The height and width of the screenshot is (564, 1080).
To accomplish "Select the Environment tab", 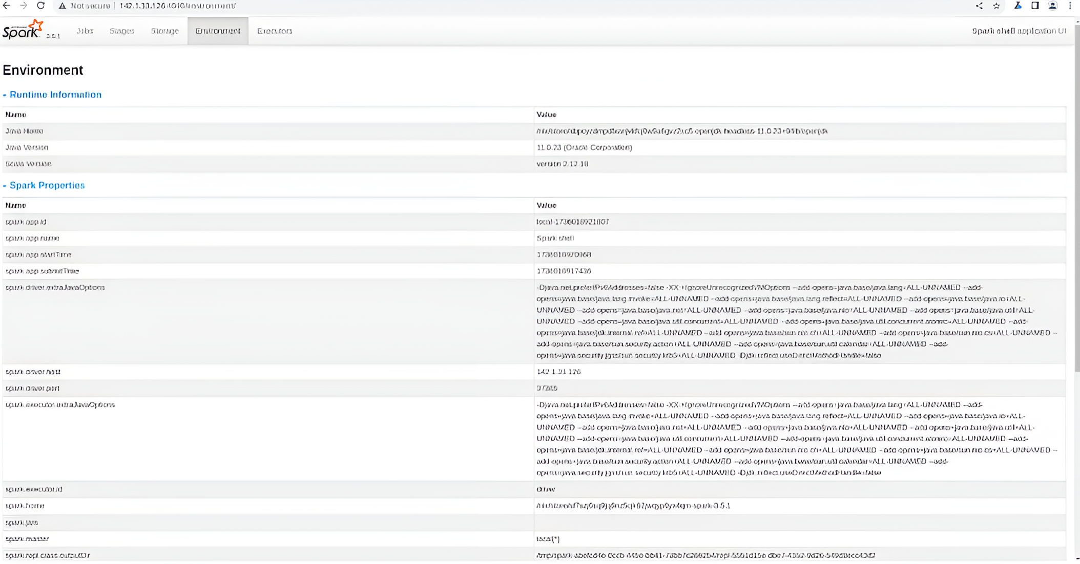I will pos(217,31).
